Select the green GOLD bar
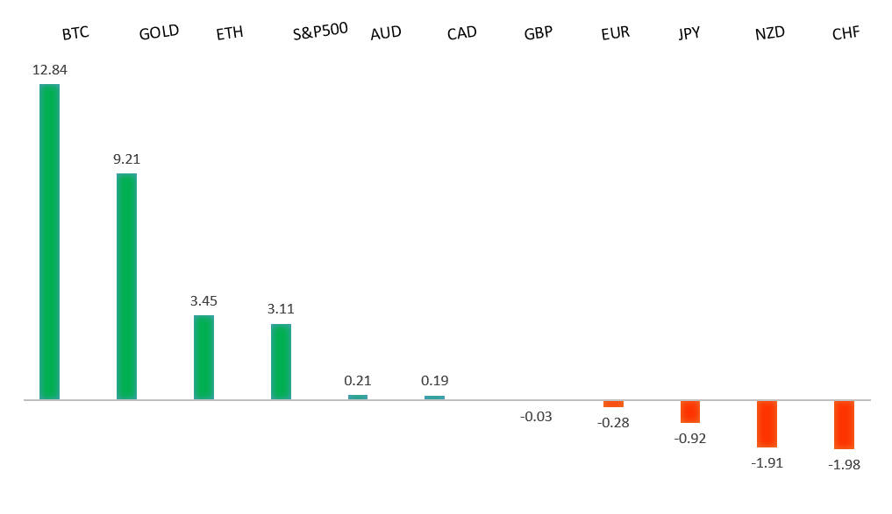The height and width of the screenshot is (514, 892). point(126,286)
